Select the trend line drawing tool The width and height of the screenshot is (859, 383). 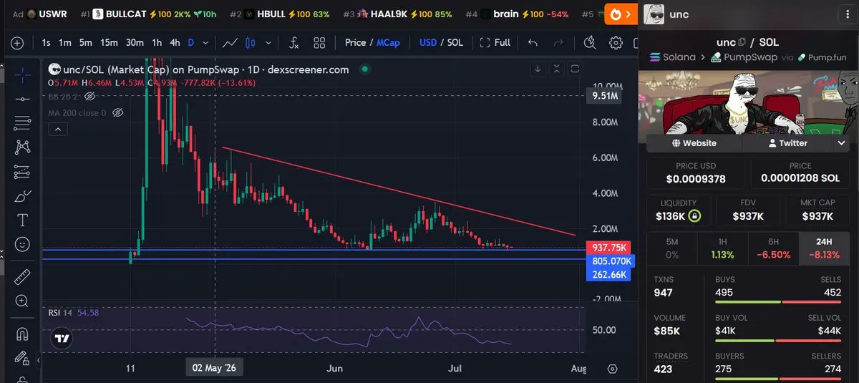coord(22,98)
